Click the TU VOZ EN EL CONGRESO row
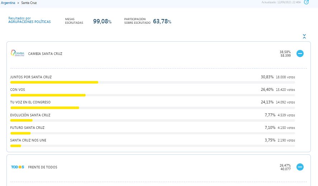 [153, 104]
